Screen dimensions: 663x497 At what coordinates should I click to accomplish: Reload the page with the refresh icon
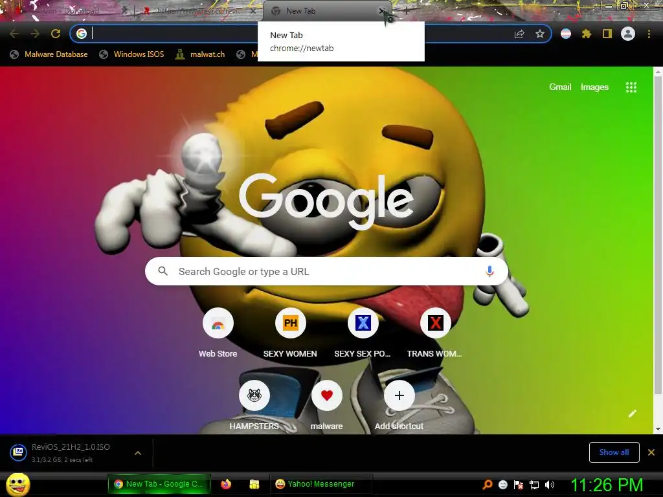click(x=56, y=34)
